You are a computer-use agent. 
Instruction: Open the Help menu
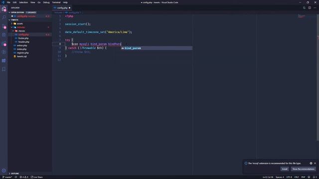(65, 2)
